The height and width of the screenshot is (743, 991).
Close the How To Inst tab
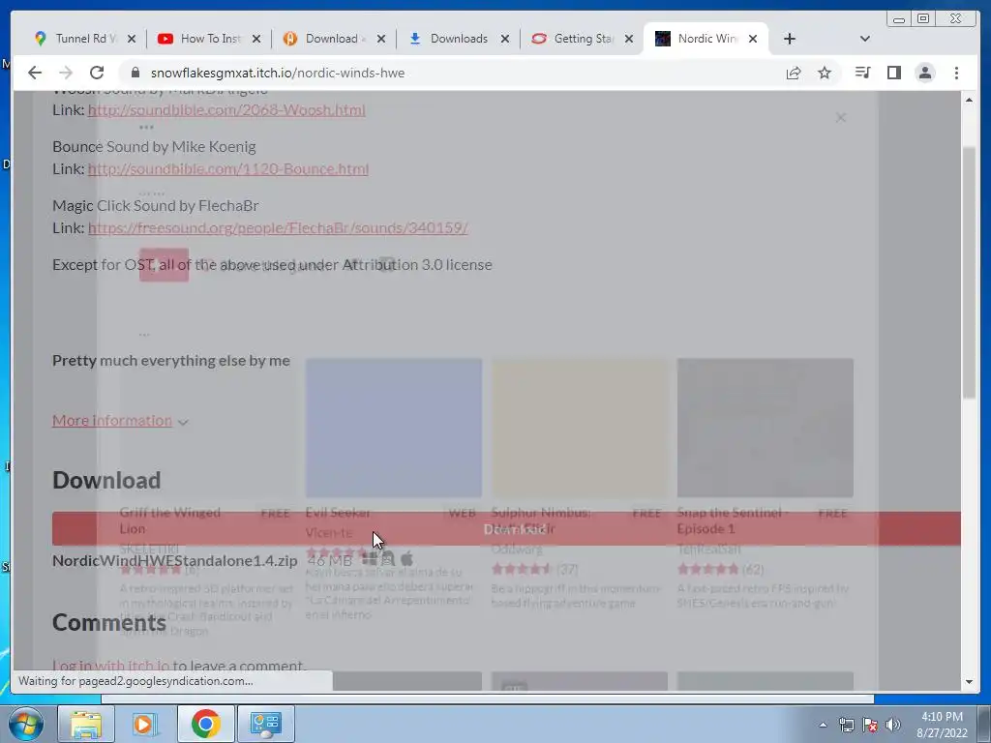256,39
